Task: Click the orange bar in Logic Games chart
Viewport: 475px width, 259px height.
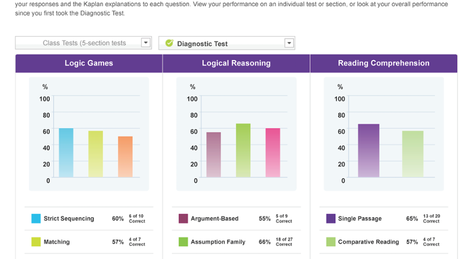Action: click(x=125, y=157)
